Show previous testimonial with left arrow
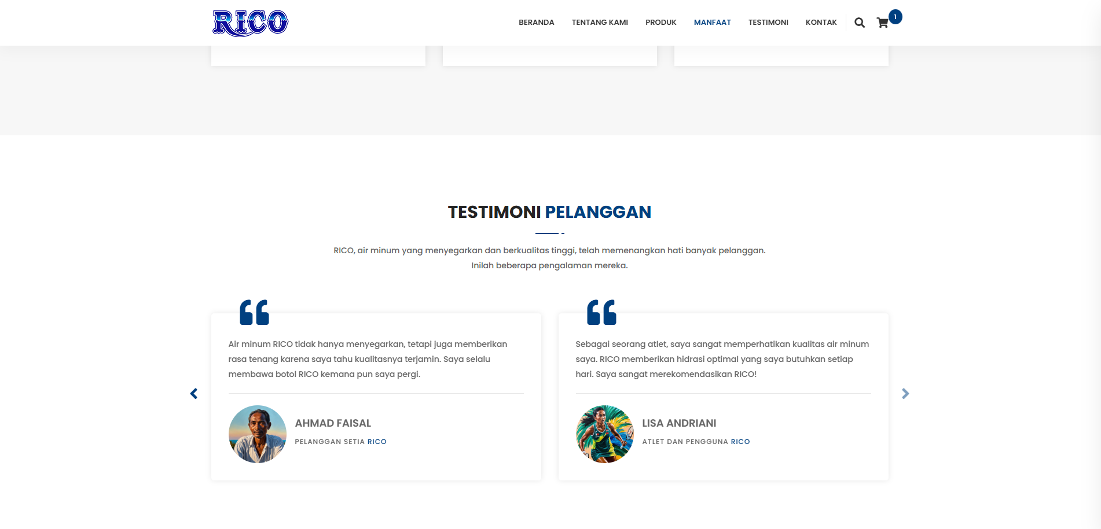Image resolution: width=1101 pixels, height=529 pixels. 194,394
